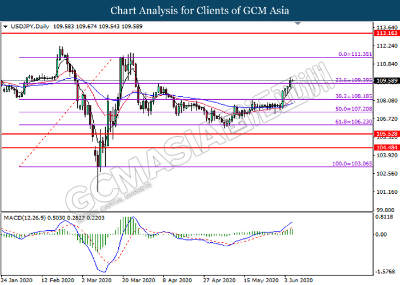Click the chart shift triangle marker at top
This screenshot has width=400, height=285.
click(x=298, y=25)
